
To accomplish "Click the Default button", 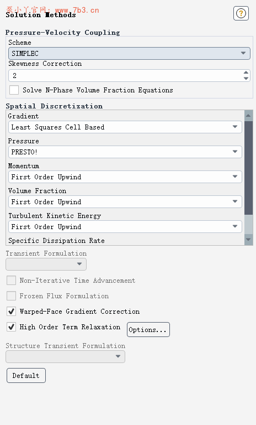I will [26, 375].
